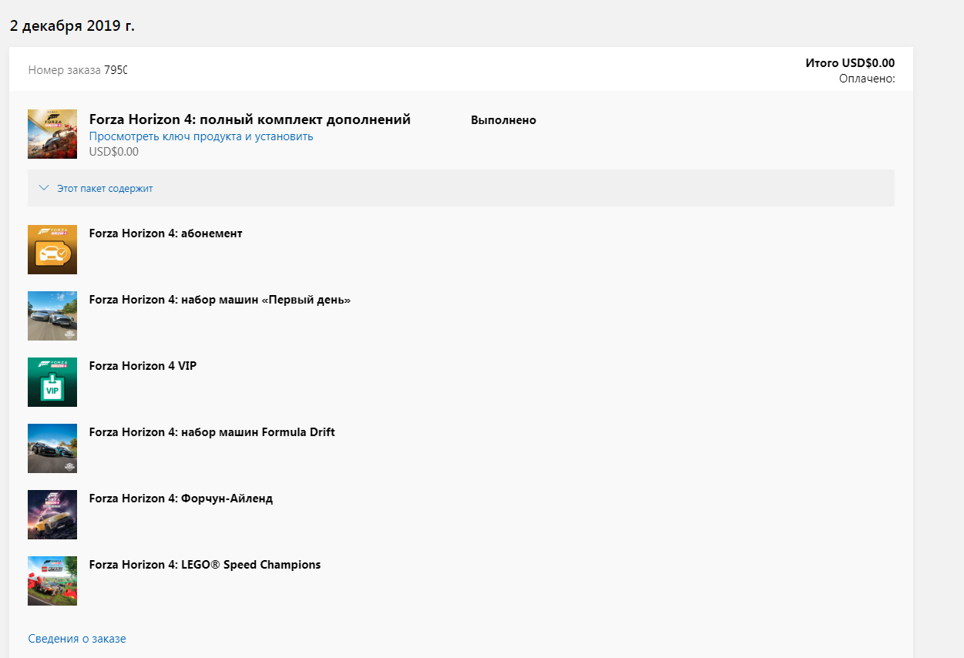Click the 'Итого USD$0.00' total
Image resolution: width=964 pixels, height=658 pixels.
click(x=850, y=63)
